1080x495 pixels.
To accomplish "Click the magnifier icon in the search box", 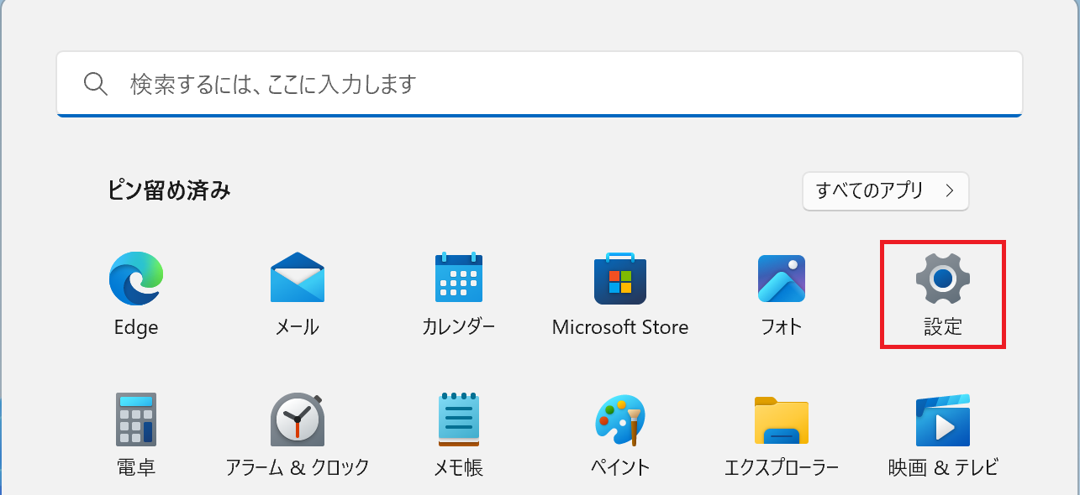I will pos(96,84).
